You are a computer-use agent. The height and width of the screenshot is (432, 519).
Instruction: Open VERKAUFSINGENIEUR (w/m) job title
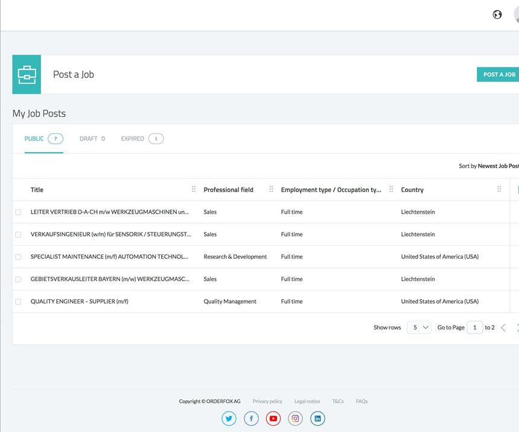pos(111,234)
